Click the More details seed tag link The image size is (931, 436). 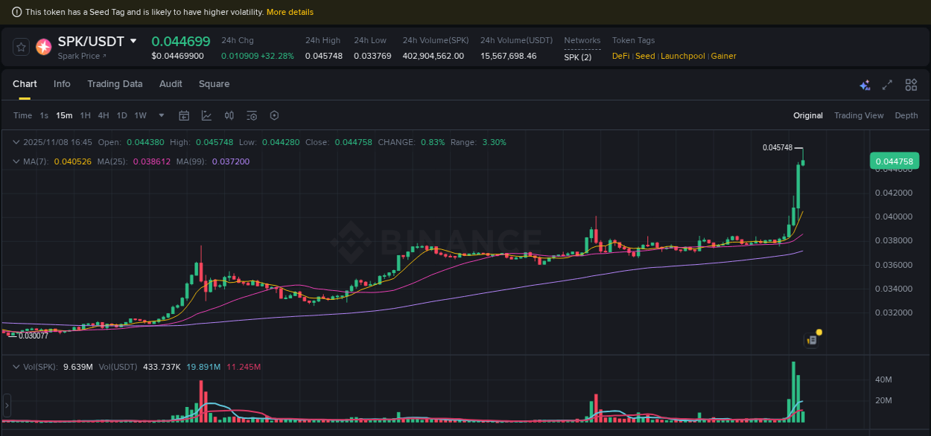(x=292, y=12)
